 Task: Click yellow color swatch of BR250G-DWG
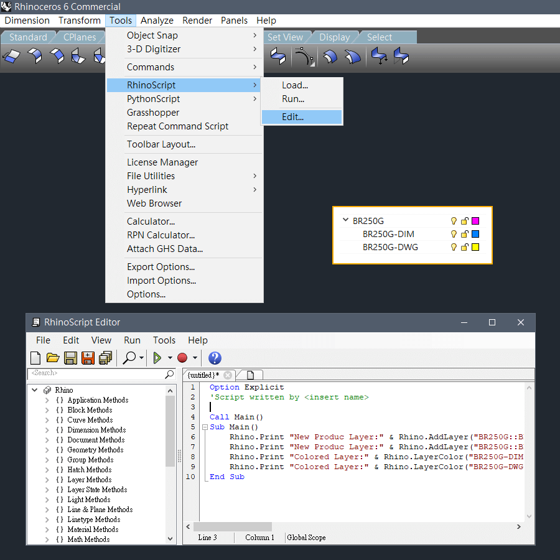click(475, 247)
